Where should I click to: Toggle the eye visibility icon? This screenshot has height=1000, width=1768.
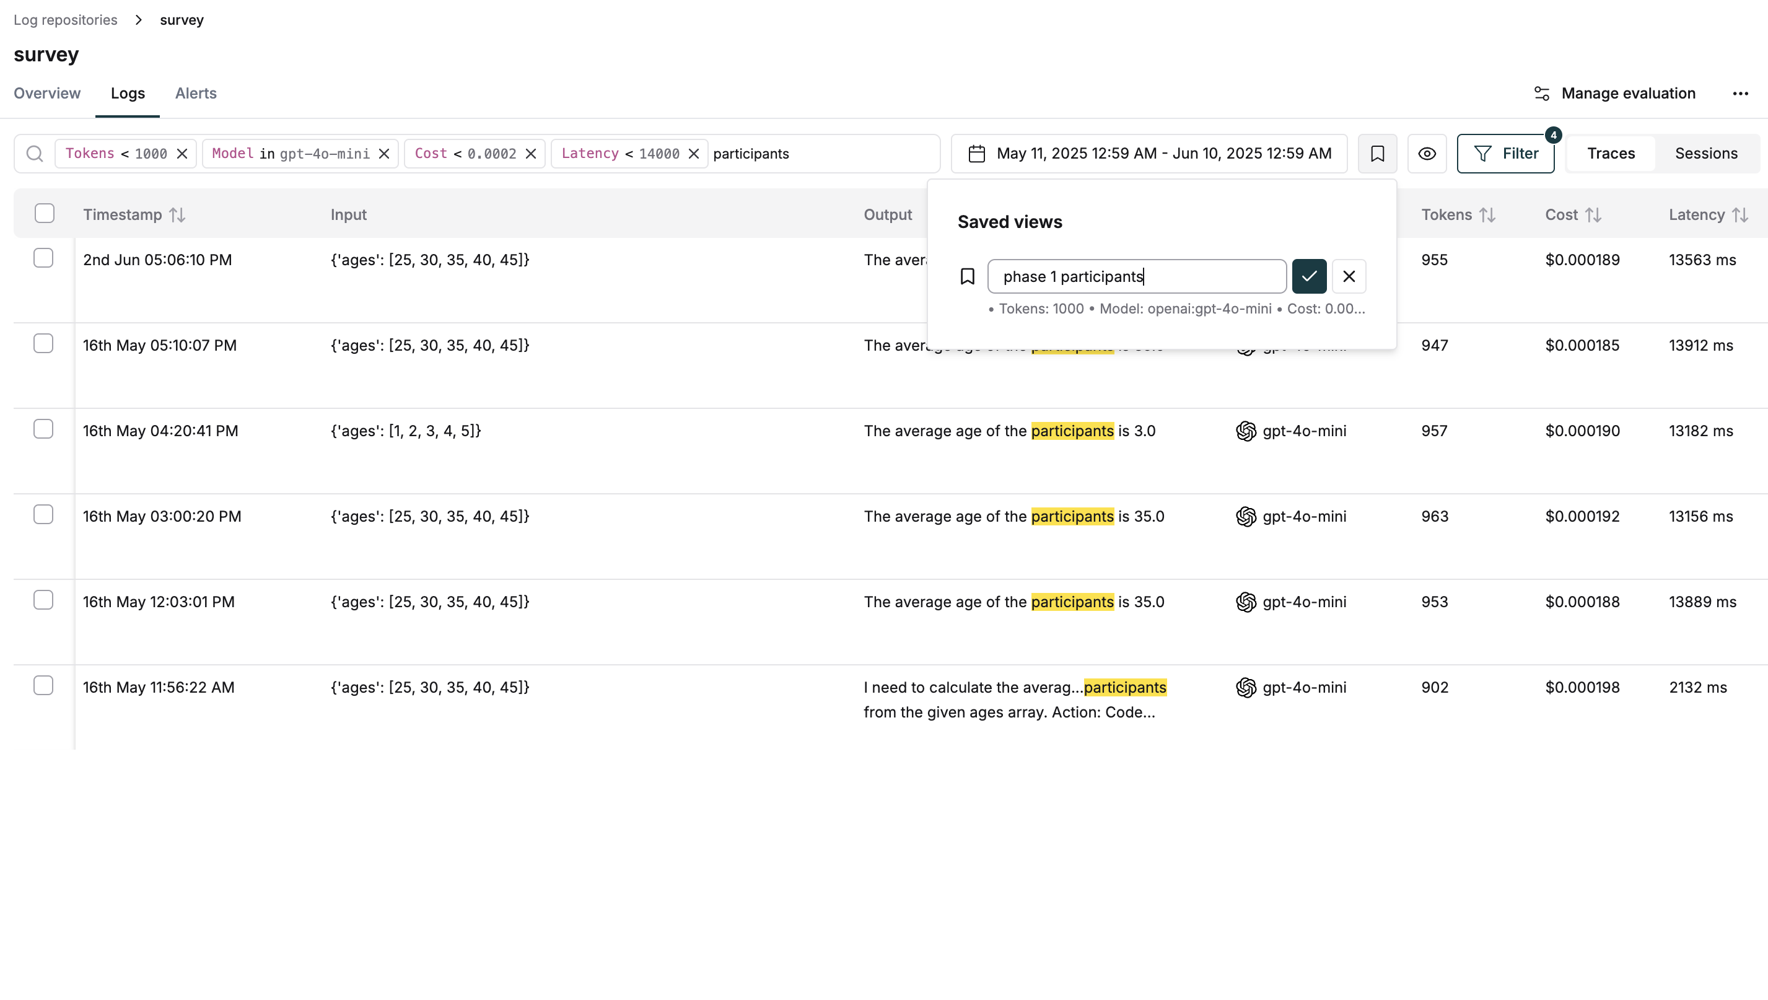1427,153
